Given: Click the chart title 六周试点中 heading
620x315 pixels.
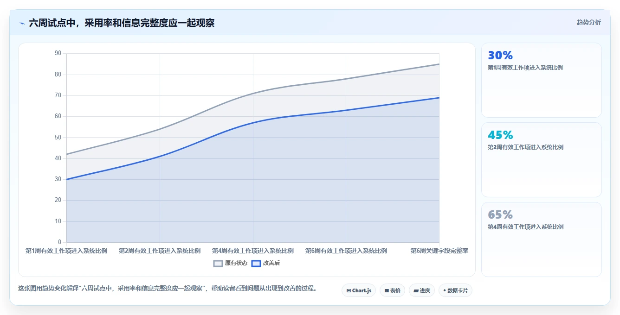Looking at the screenshot, I should click(x=122, y=23).
